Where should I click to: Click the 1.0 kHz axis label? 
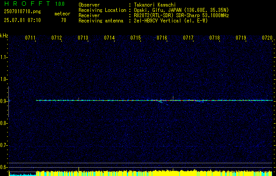click(4, 79)
